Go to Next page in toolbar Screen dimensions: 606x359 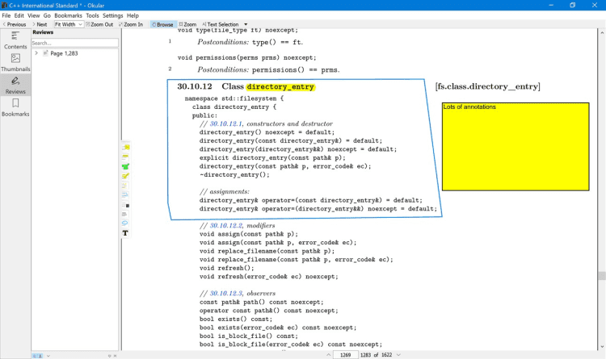click(x=40, y=24)
